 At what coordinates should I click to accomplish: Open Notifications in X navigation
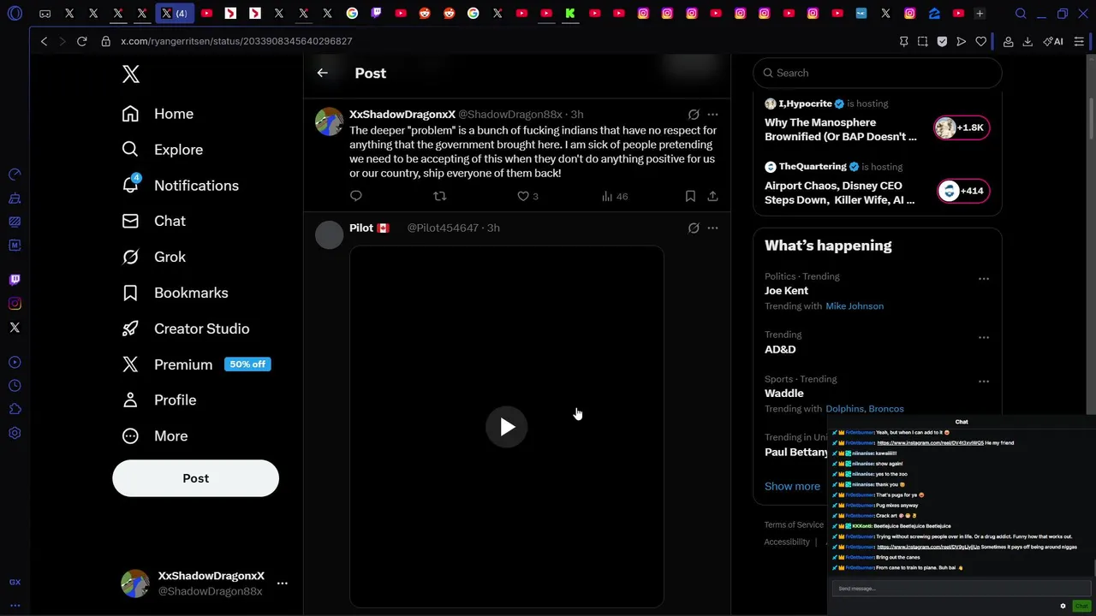(x=180, y=186)
